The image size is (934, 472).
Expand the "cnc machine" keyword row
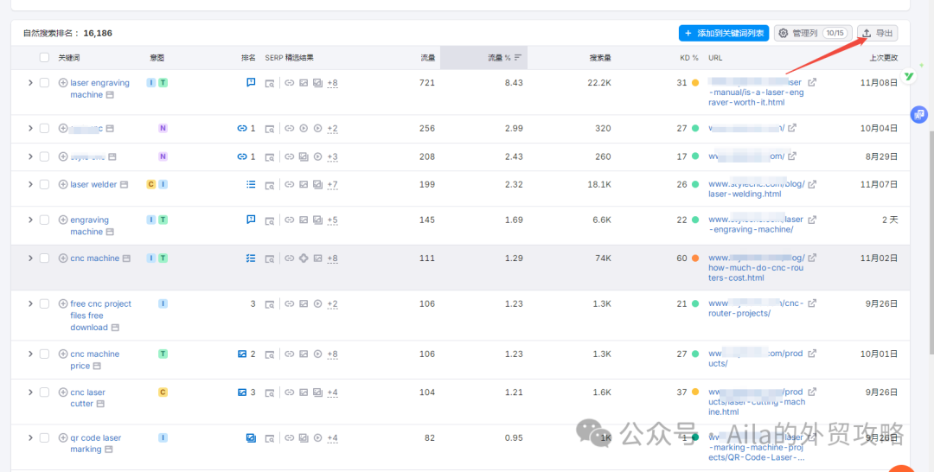tap(30, 258)
